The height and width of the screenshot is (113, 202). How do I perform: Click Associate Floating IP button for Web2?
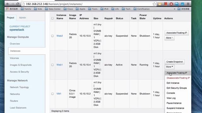tap(176, 33)
